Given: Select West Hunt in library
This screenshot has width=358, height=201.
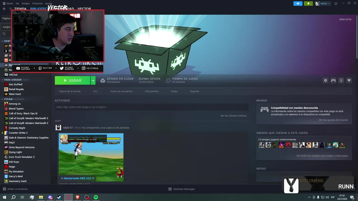Looking at the screenshot, I should [15, 94].
